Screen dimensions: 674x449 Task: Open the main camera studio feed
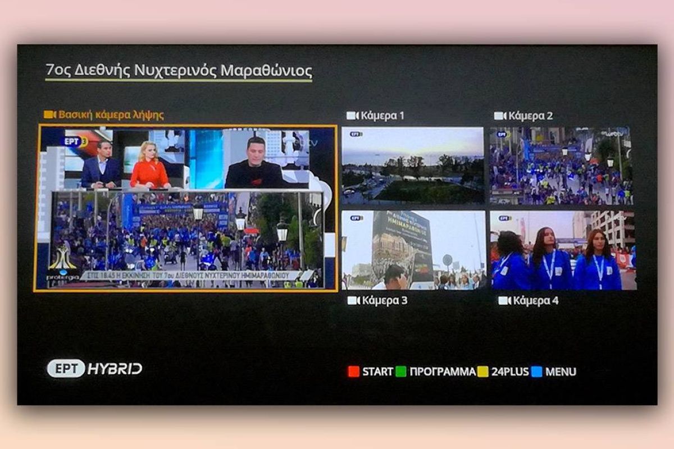pos(185,208)
